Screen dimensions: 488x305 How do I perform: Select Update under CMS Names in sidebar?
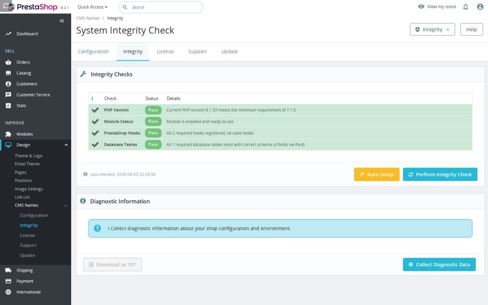[x=28, y=255]
